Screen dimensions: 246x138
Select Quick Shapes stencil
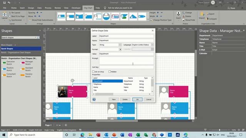21,49
